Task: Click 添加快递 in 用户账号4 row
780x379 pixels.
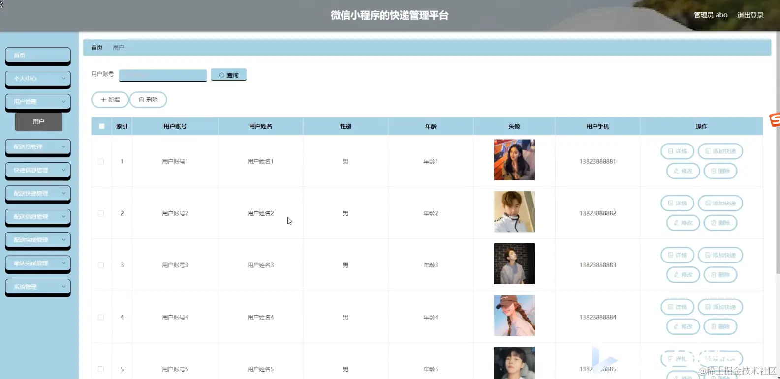Action: pyautogui.click(x=720, y=307)
